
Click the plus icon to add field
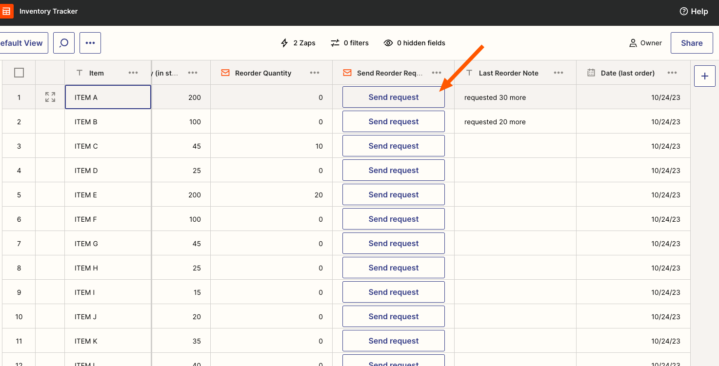pyautogui.click(x=705, y=76)
